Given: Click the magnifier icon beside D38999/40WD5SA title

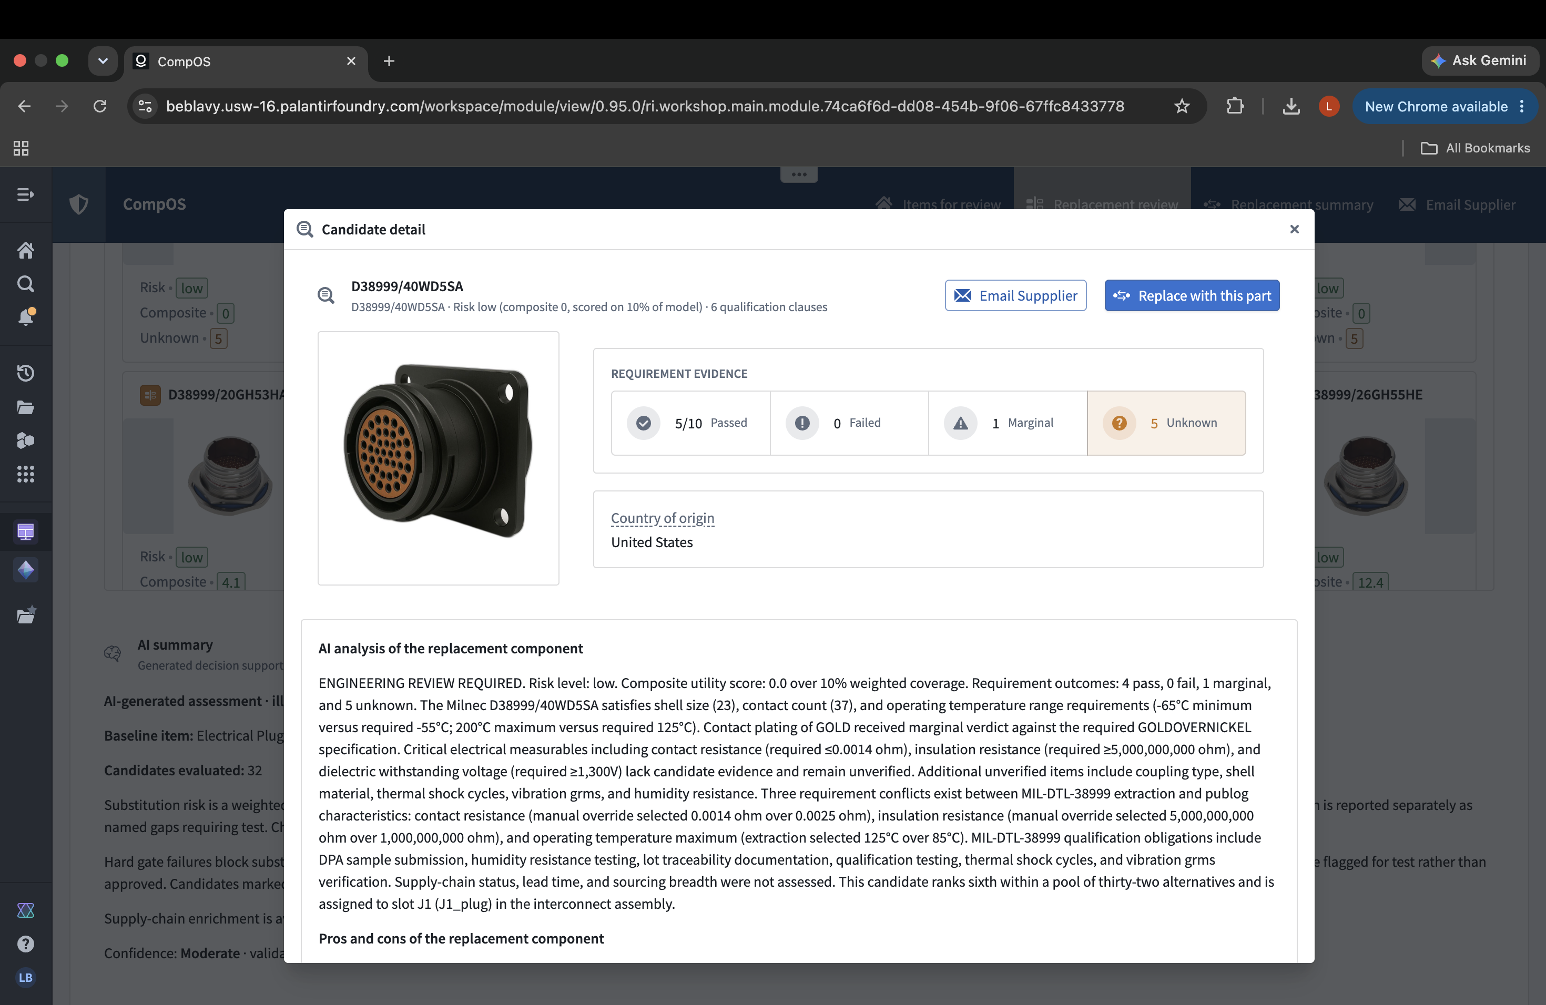Looking at the screenshot, I should pos(326,295).
